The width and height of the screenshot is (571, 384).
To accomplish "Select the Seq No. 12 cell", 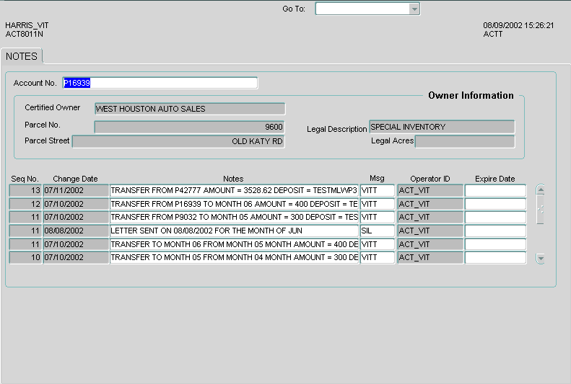I will click(25, 204).
